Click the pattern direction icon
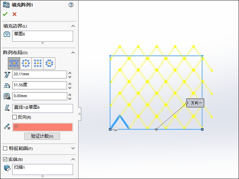The width and height of the screenshot is (239, 179). (7, 108)
